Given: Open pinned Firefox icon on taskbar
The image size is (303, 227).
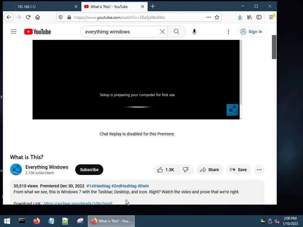Looking at the screenshot, I should click(36, 221).
